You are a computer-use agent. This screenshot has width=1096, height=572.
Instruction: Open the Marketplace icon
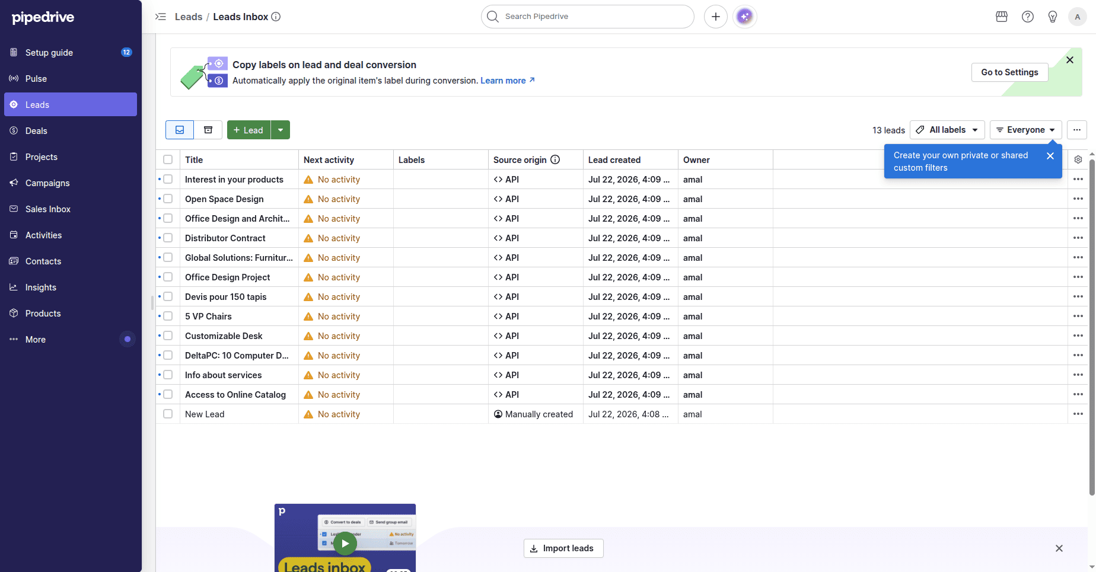(1002, 17)
